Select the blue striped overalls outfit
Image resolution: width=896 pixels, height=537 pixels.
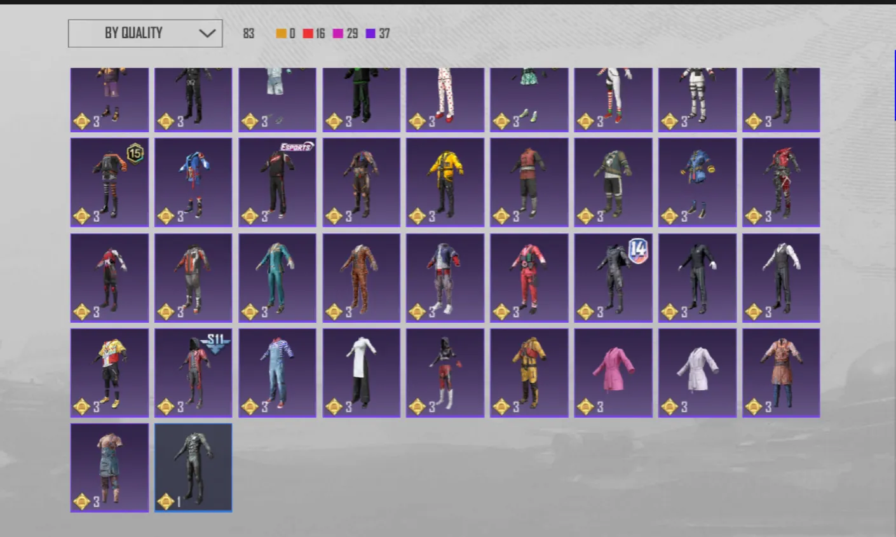click(x=277, y=373)
